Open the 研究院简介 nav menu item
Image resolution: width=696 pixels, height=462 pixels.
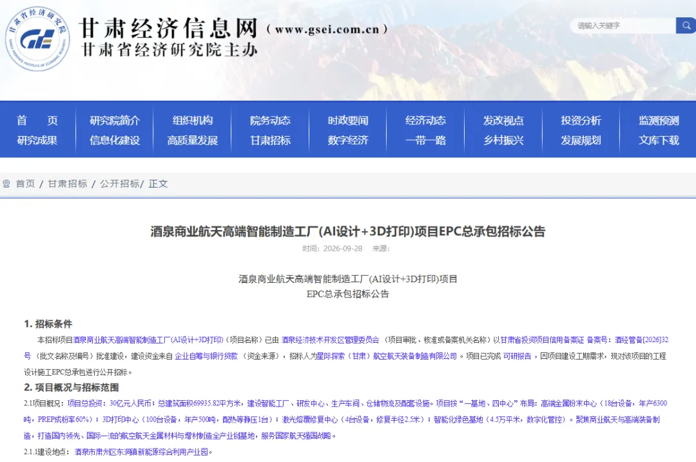pyautogui.click(x=115, y=120)
